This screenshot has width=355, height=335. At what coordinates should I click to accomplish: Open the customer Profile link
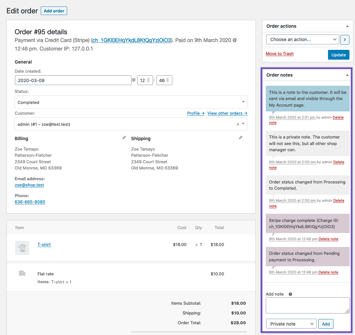pos(196,113)
